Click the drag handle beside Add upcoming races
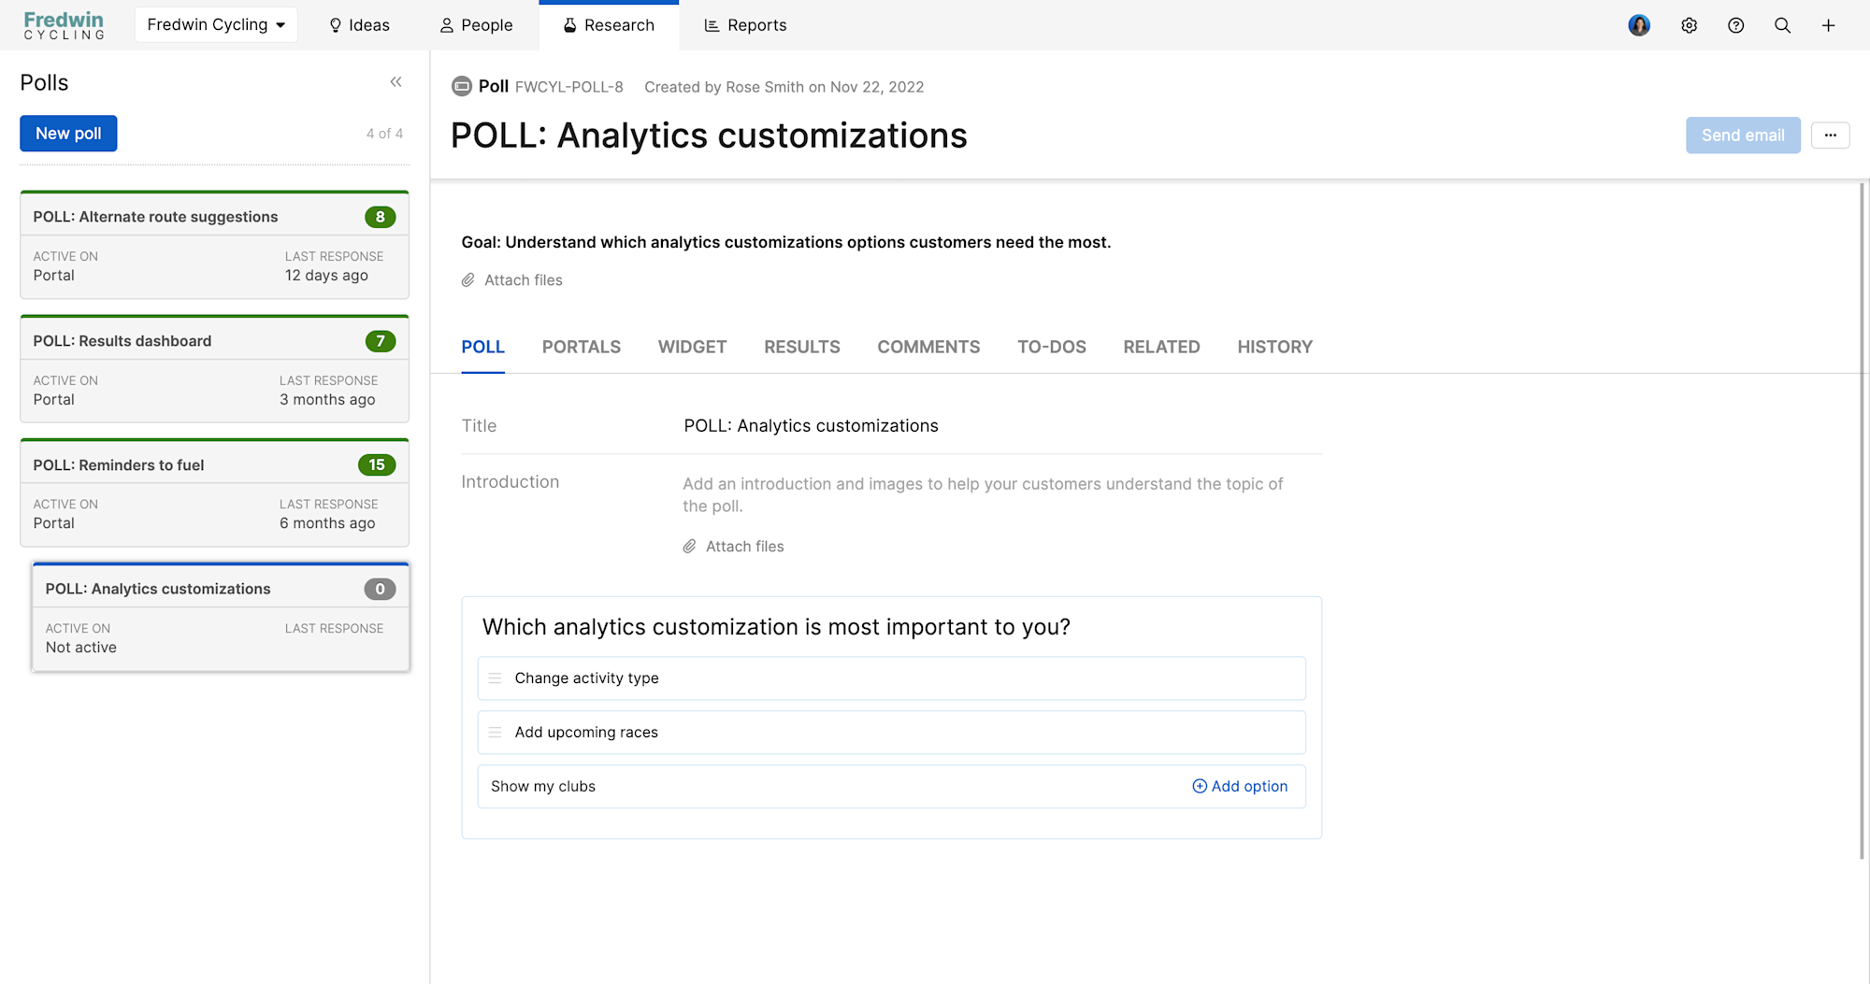 pyautogui.click(x=496, y=733)
